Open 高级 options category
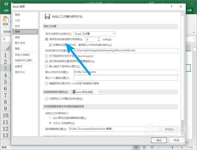 pyautogui.click(x=25, y=48)
